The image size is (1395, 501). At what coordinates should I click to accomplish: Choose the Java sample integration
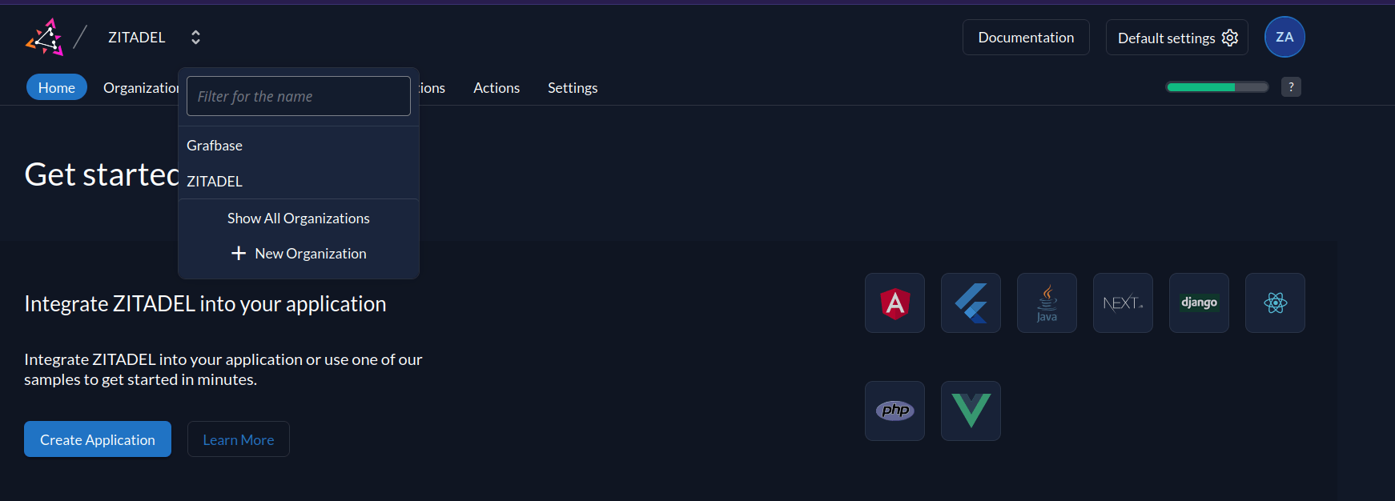1047,303
